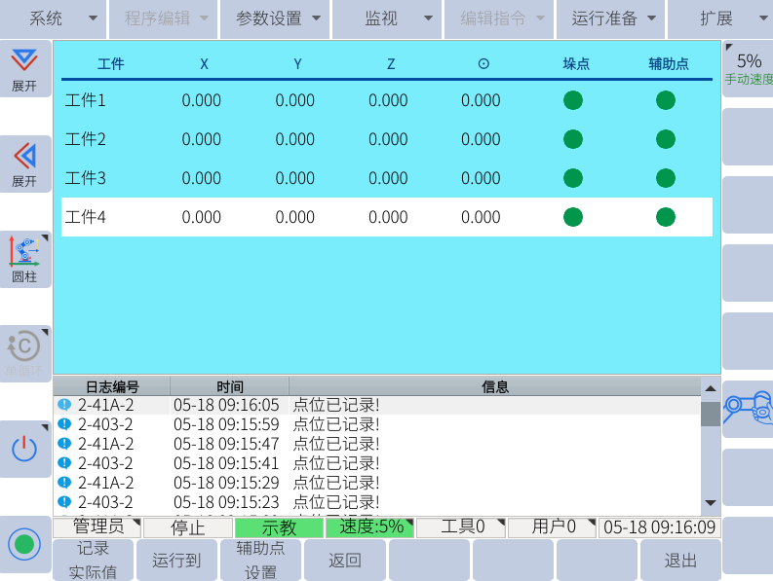Click the log list scrollbar down arrow
The image size is (773, 581).
tap(711, 503)
